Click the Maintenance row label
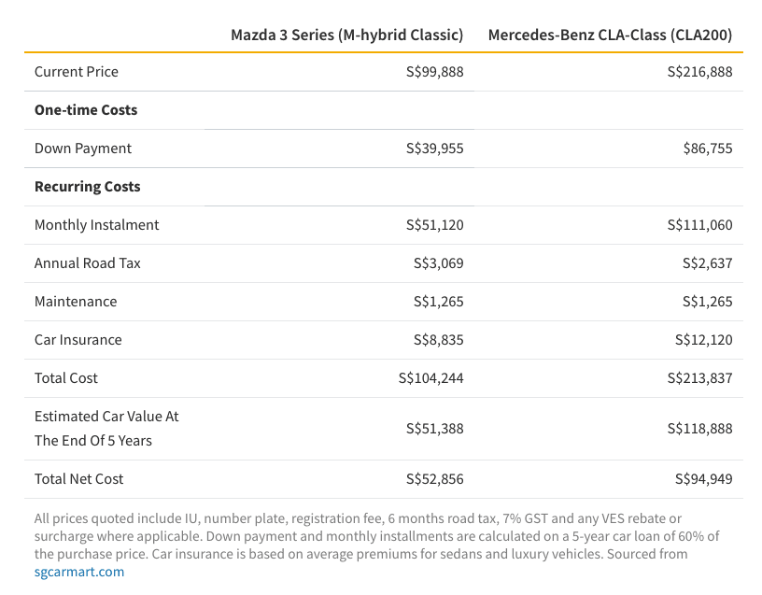The width and height of the screenshot is (762, 595). (x=76, y=302)
